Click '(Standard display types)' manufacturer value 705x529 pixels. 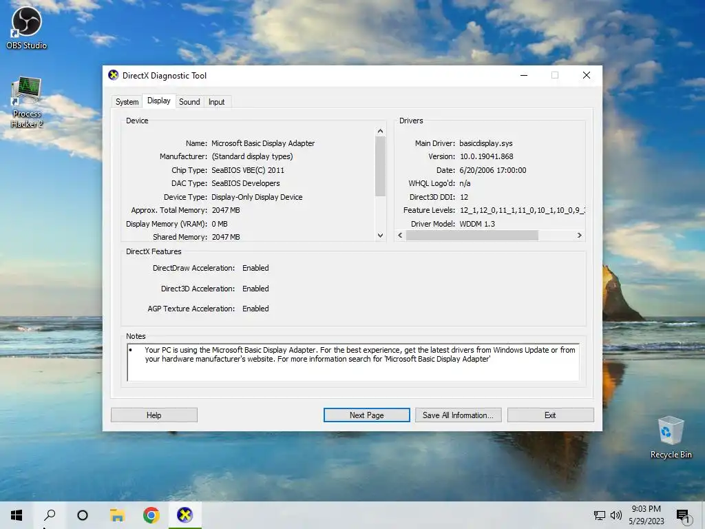[x=252, y=156]
